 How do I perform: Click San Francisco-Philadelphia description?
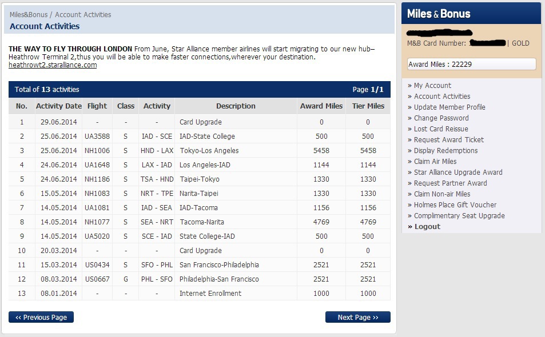pos(220,265)
